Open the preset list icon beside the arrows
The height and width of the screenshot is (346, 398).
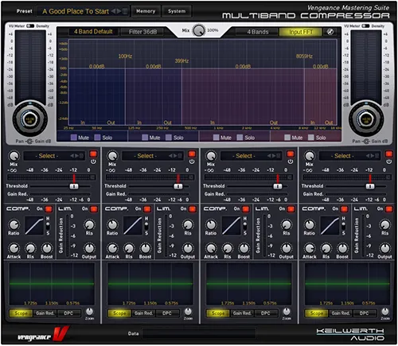[x=124, y=11]
